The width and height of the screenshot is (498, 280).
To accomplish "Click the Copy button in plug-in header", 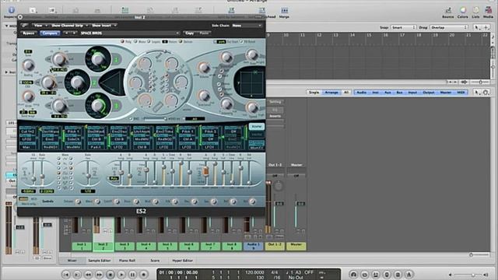I will 190,33.
